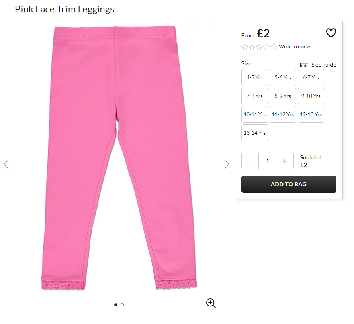354x324 pixels.
Task: Open the Write a review link
Action: (x=295, y=47)
